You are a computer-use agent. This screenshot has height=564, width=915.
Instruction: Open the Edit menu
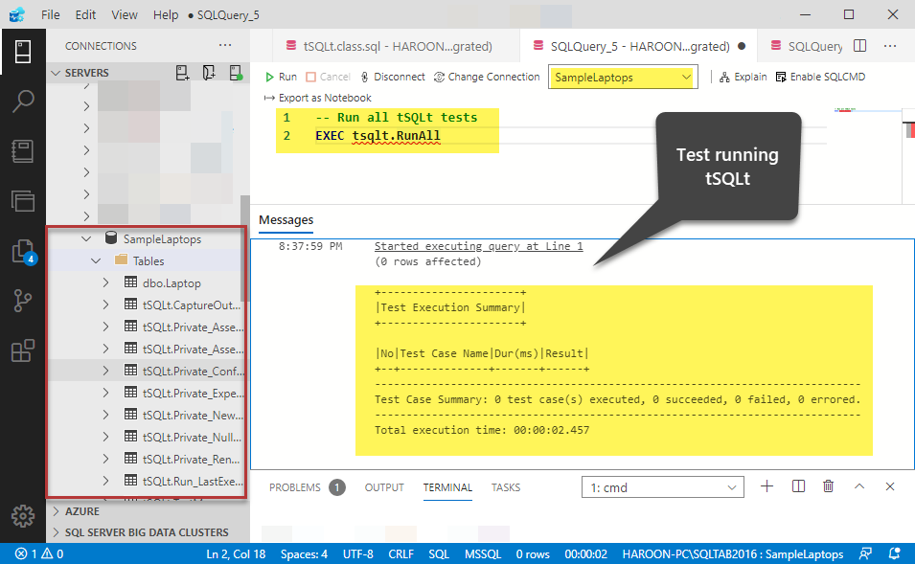(x=85, y=14)
